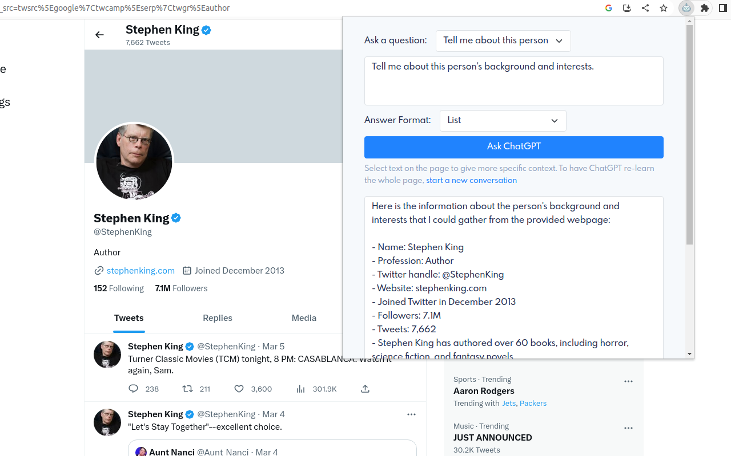
Task: Reply to the Casablanca tweet
Action: 134,389
